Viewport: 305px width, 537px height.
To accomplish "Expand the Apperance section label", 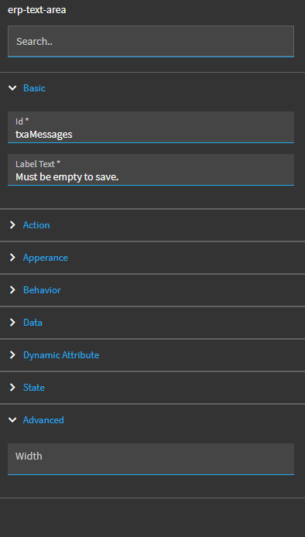I will (x=46, y=258).
